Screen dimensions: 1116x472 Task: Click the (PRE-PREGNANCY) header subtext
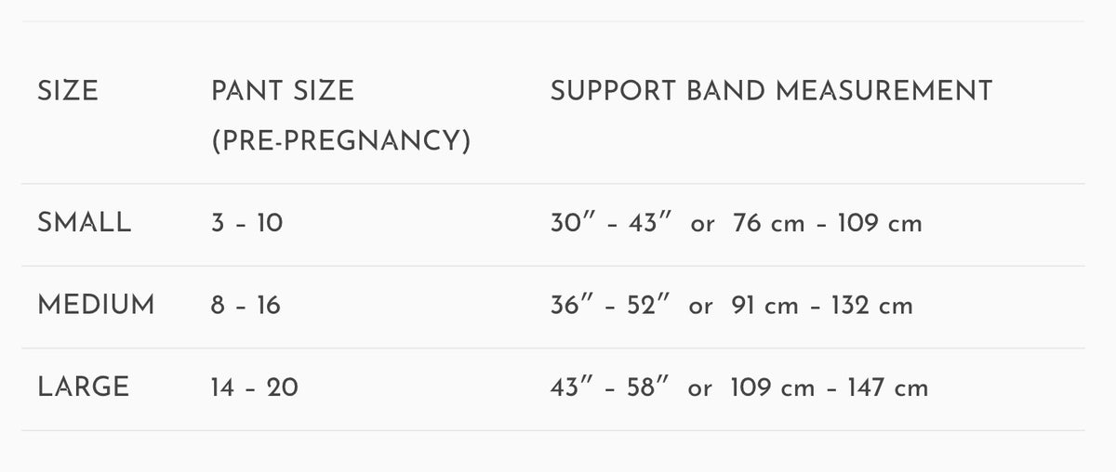click(340, 143)
